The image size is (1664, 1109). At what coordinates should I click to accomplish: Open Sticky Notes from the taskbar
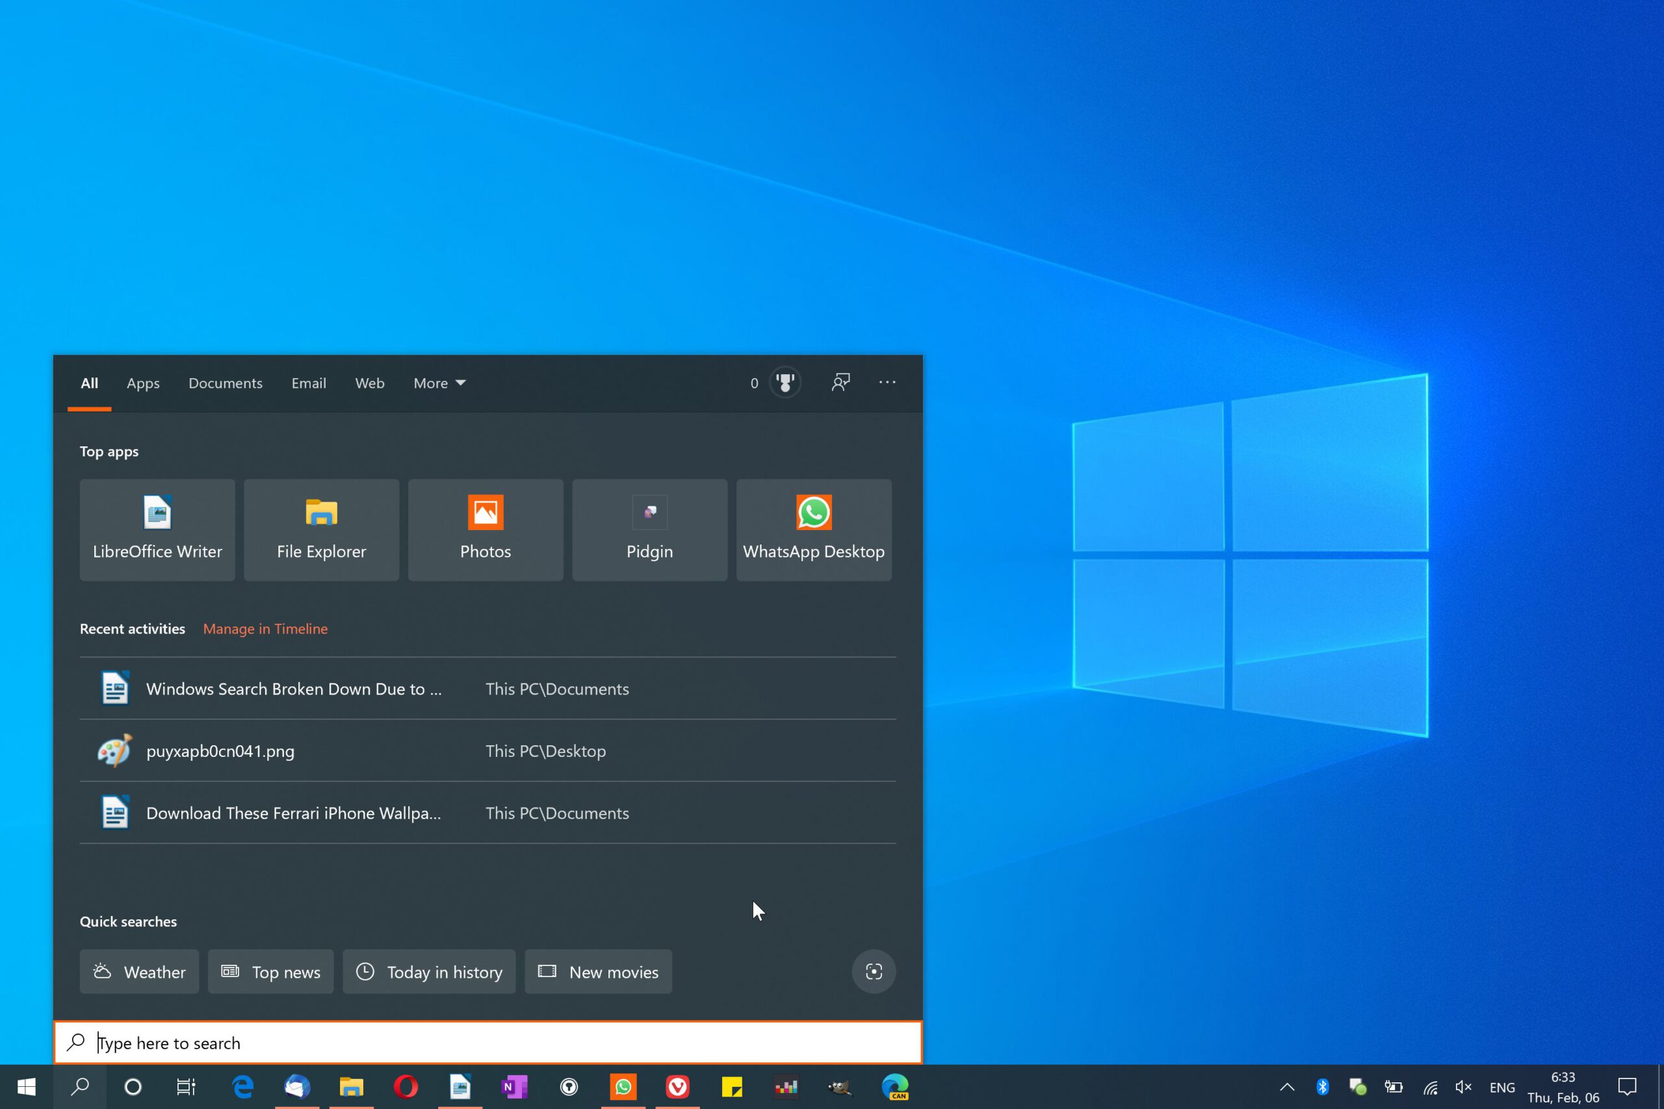click(731, 1087)
